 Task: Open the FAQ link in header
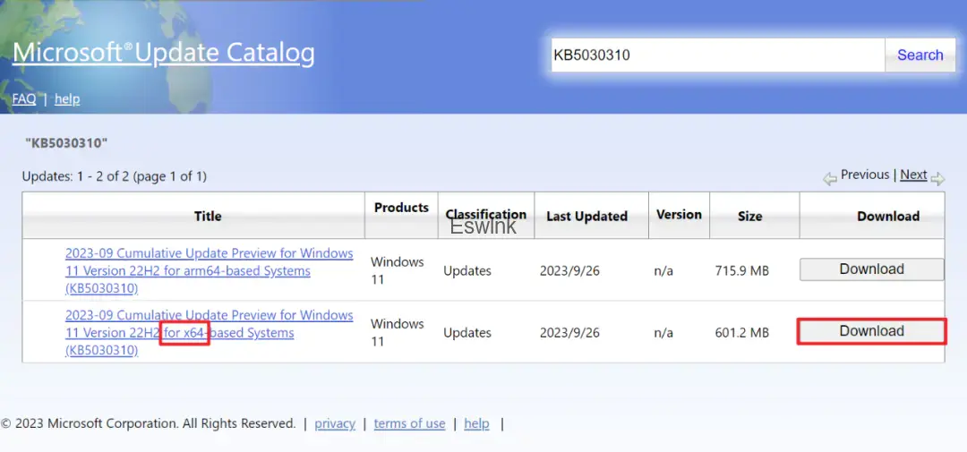(x=24, y=99)
